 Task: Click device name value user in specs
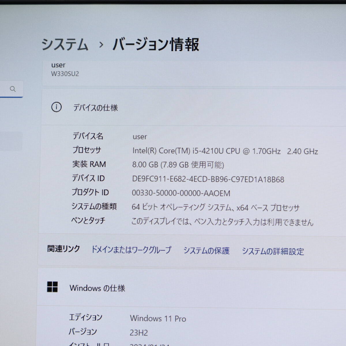coord(140,137)
